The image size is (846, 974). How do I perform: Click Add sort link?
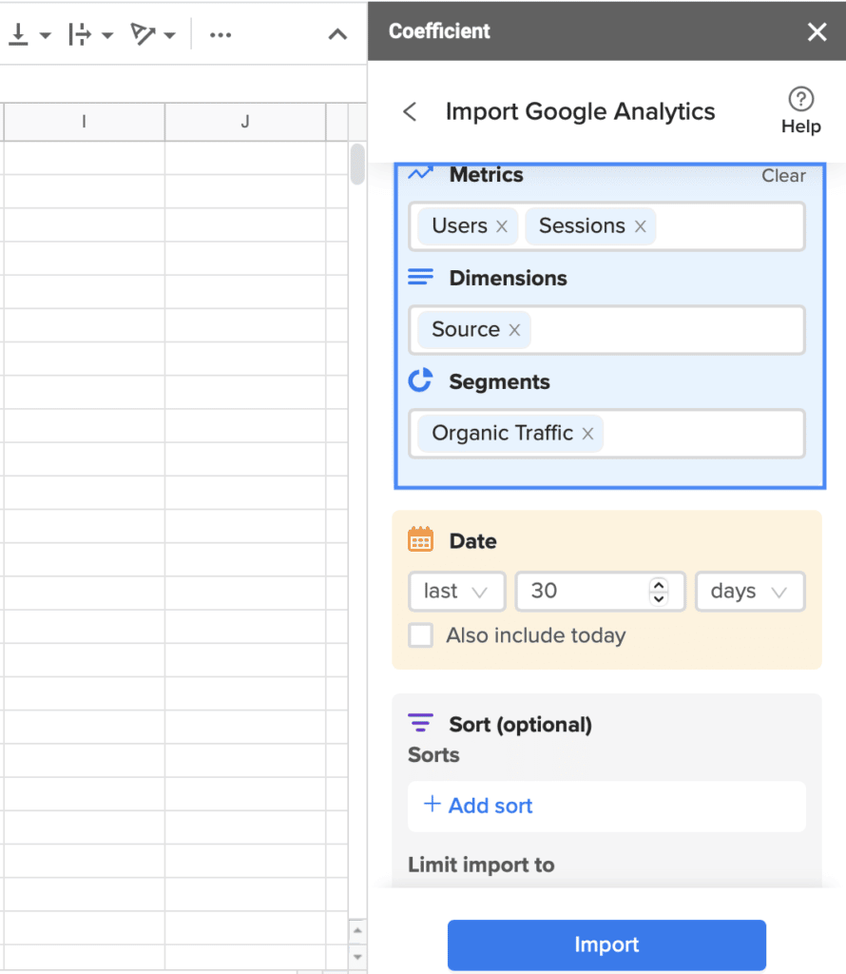pos(478,806)
